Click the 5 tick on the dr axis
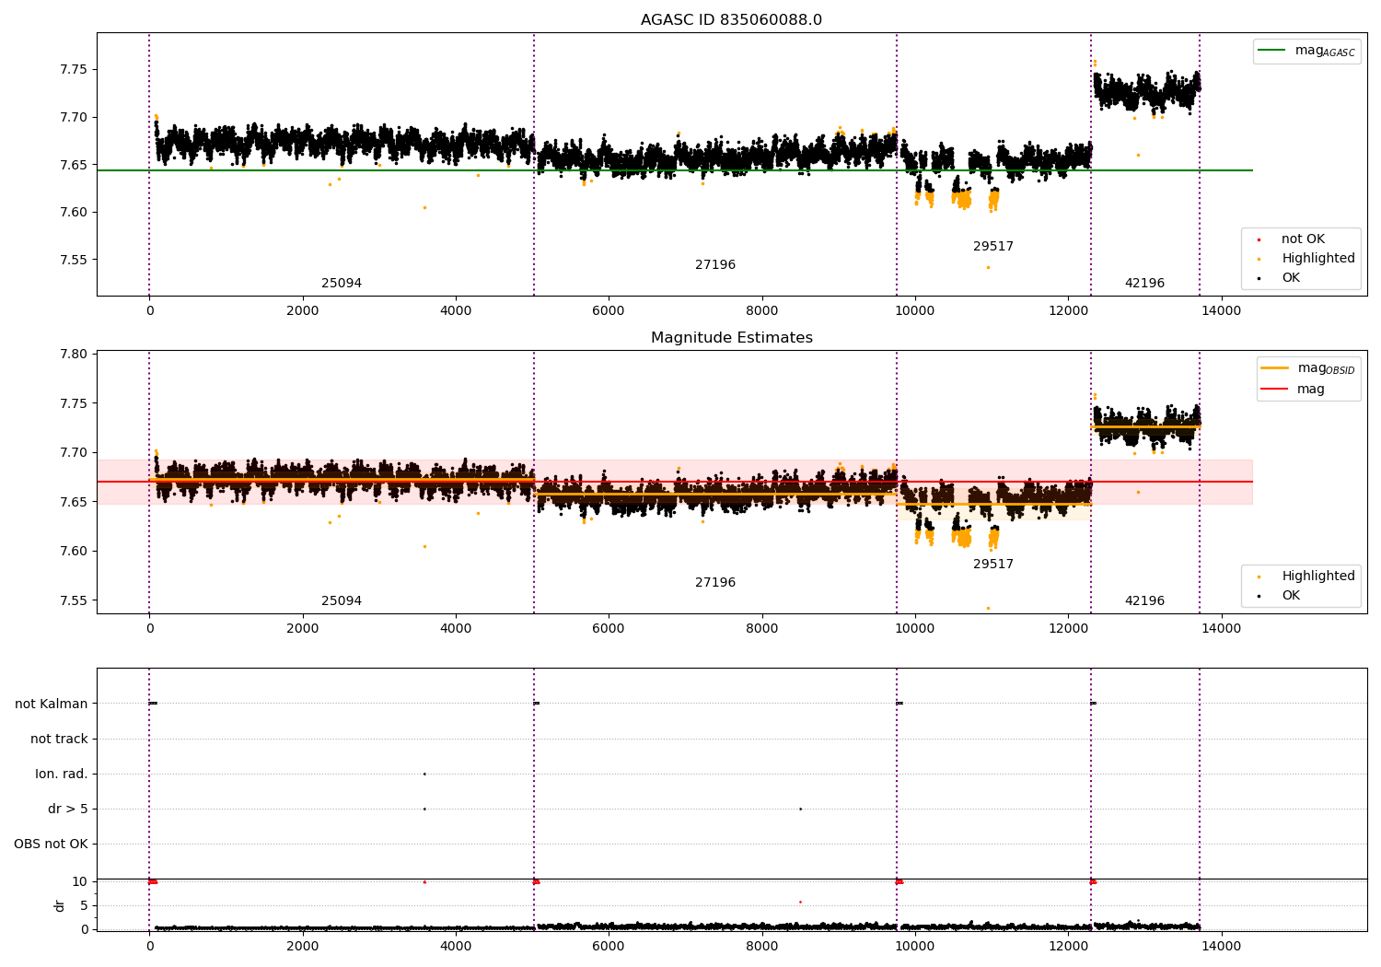The width and height of the screenshot is (1381, 967). click(x=84, y=906)
